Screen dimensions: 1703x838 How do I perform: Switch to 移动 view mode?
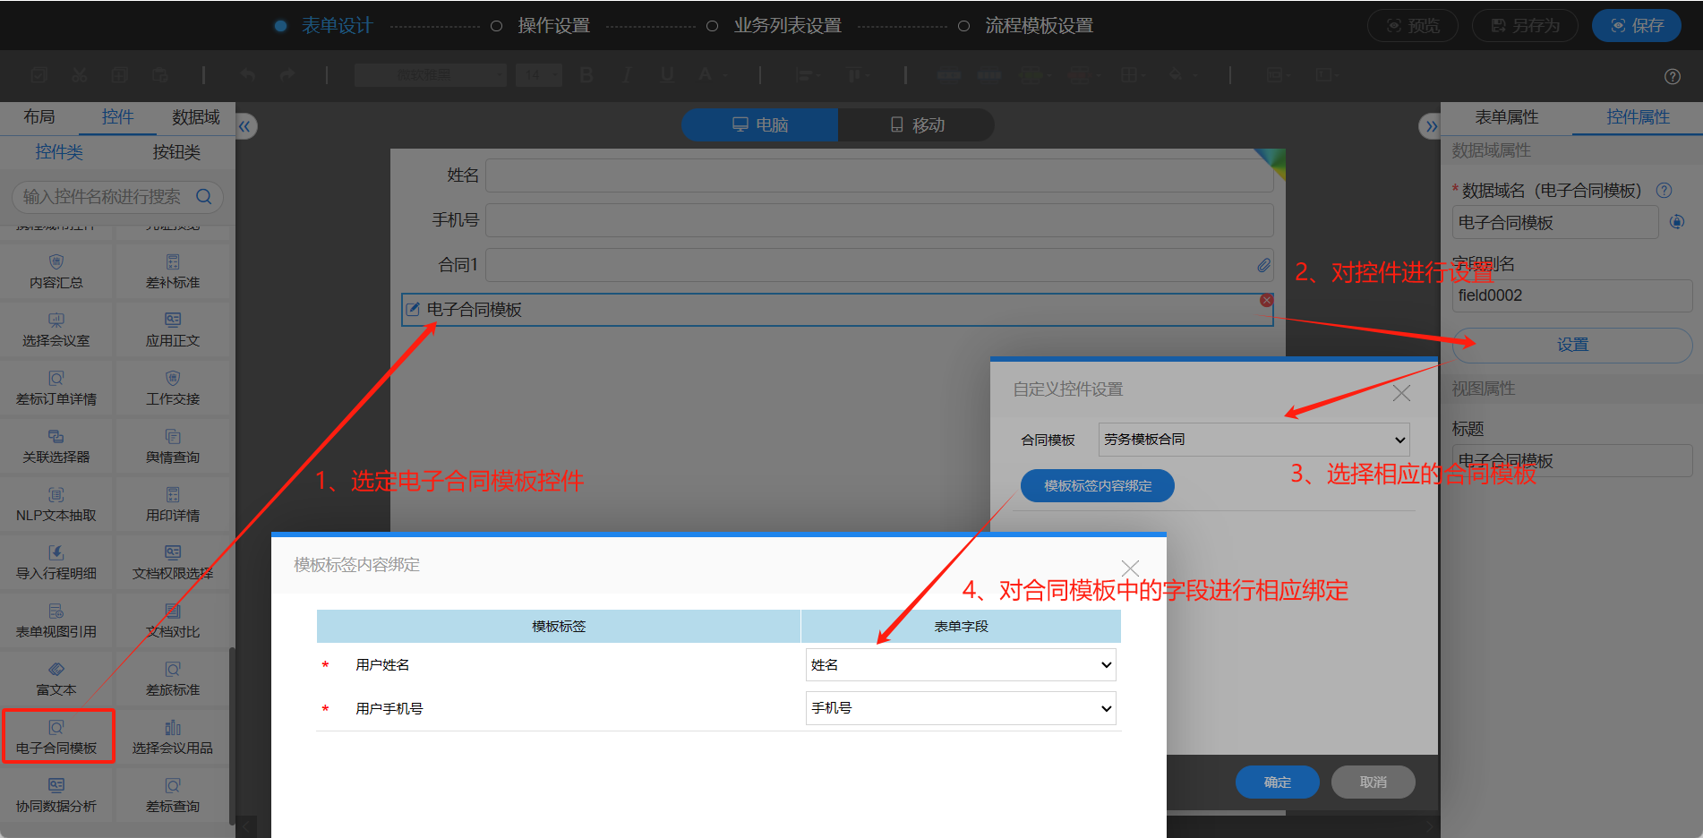(x=917, y=124)
